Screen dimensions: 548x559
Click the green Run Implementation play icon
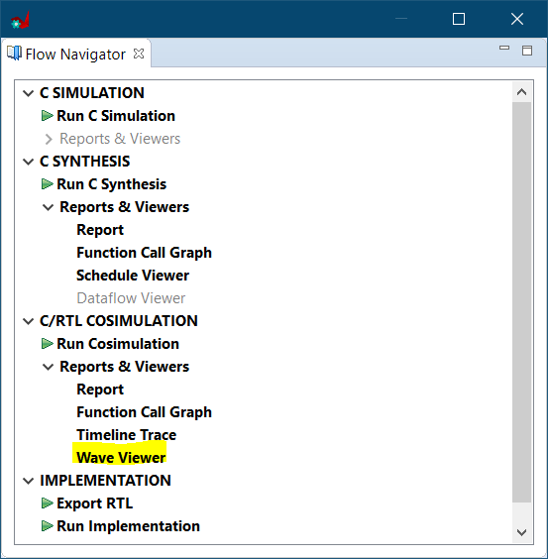(x=47, y=526)
